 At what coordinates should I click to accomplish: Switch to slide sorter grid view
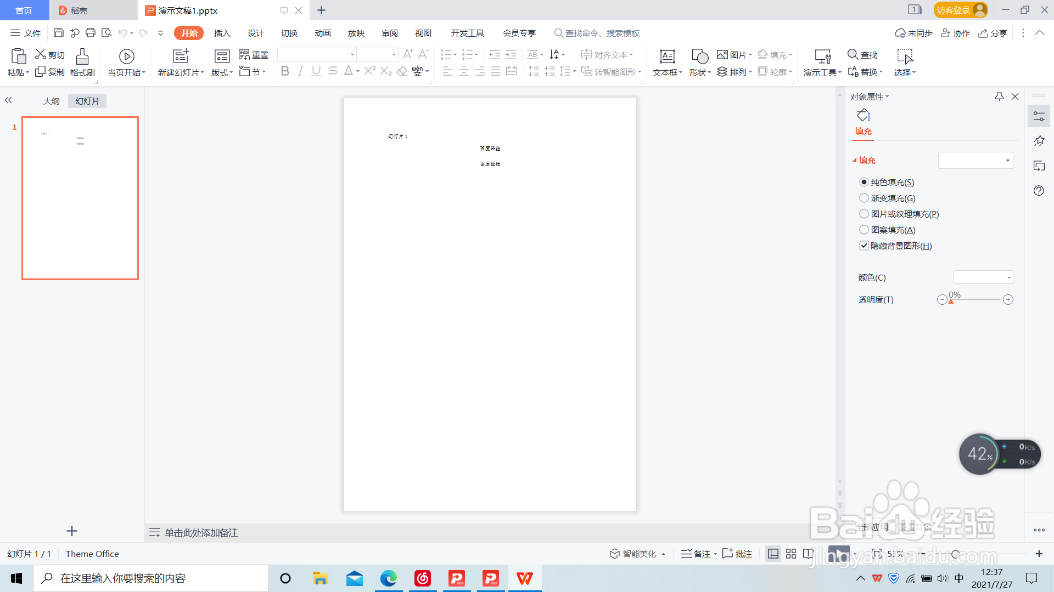[790, 554]
